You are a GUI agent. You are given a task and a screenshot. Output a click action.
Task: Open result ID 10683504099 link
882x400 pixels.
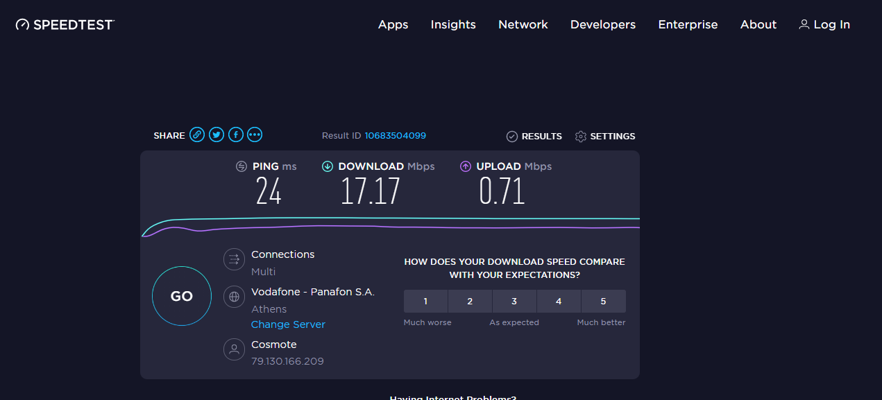396,136
